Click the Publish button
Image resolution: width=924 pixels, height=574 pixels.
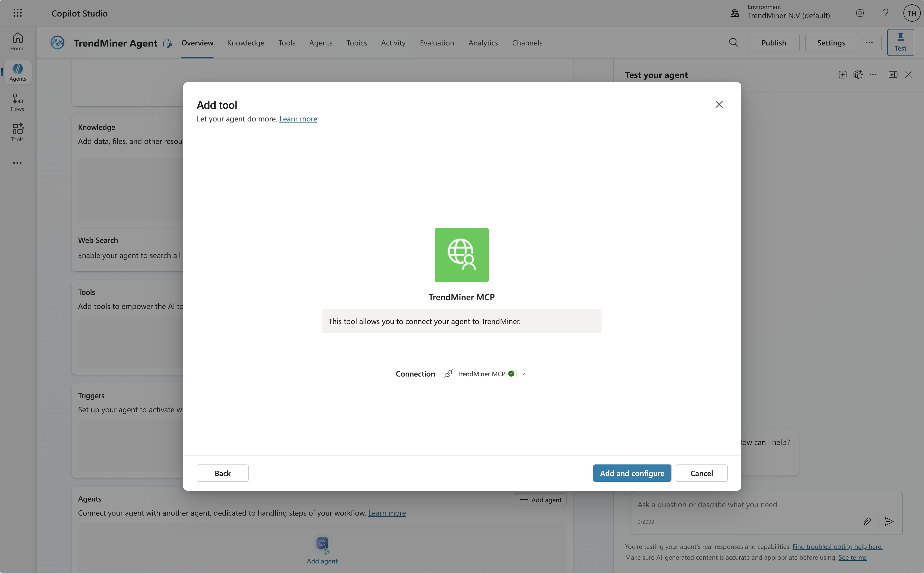tap(774, 42)
